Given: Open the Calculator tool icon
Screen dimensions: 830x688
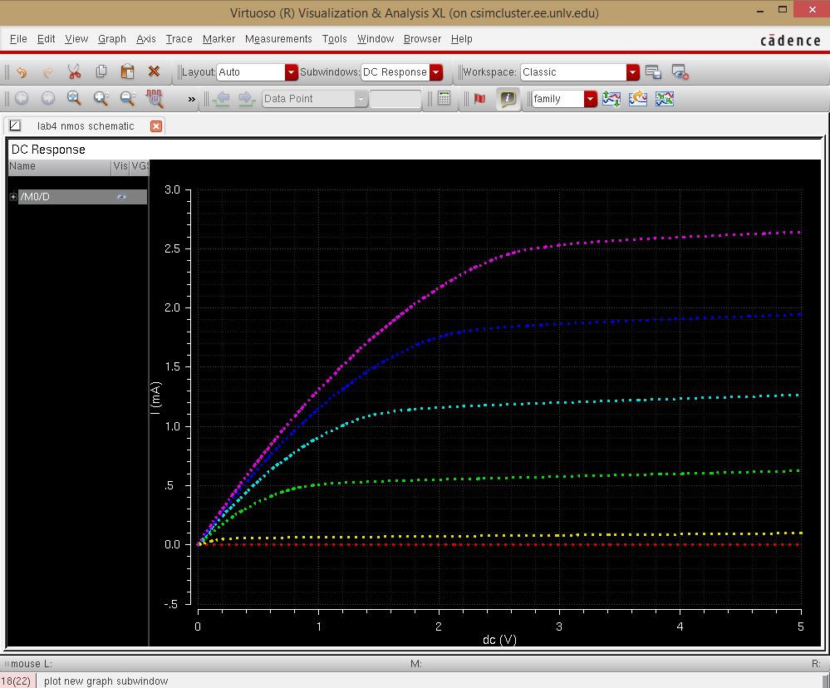Looking at the screenshot, I should [x=444, y=99].
